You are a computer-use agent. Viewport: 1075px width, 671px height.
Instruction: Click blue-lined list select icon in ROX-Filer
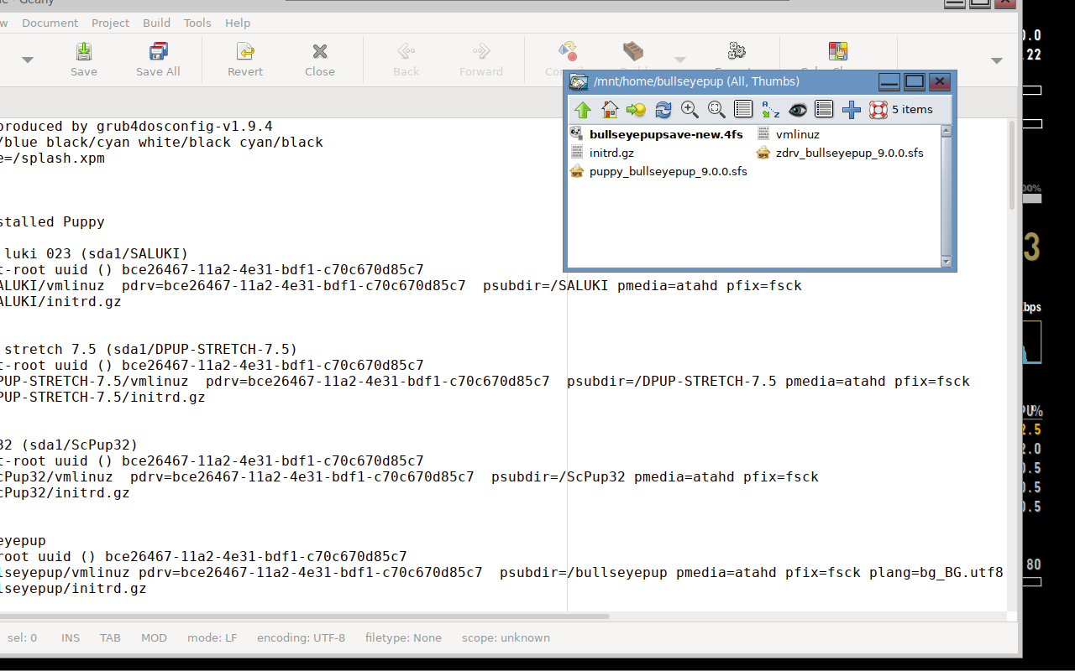click(x=824, y=110)
